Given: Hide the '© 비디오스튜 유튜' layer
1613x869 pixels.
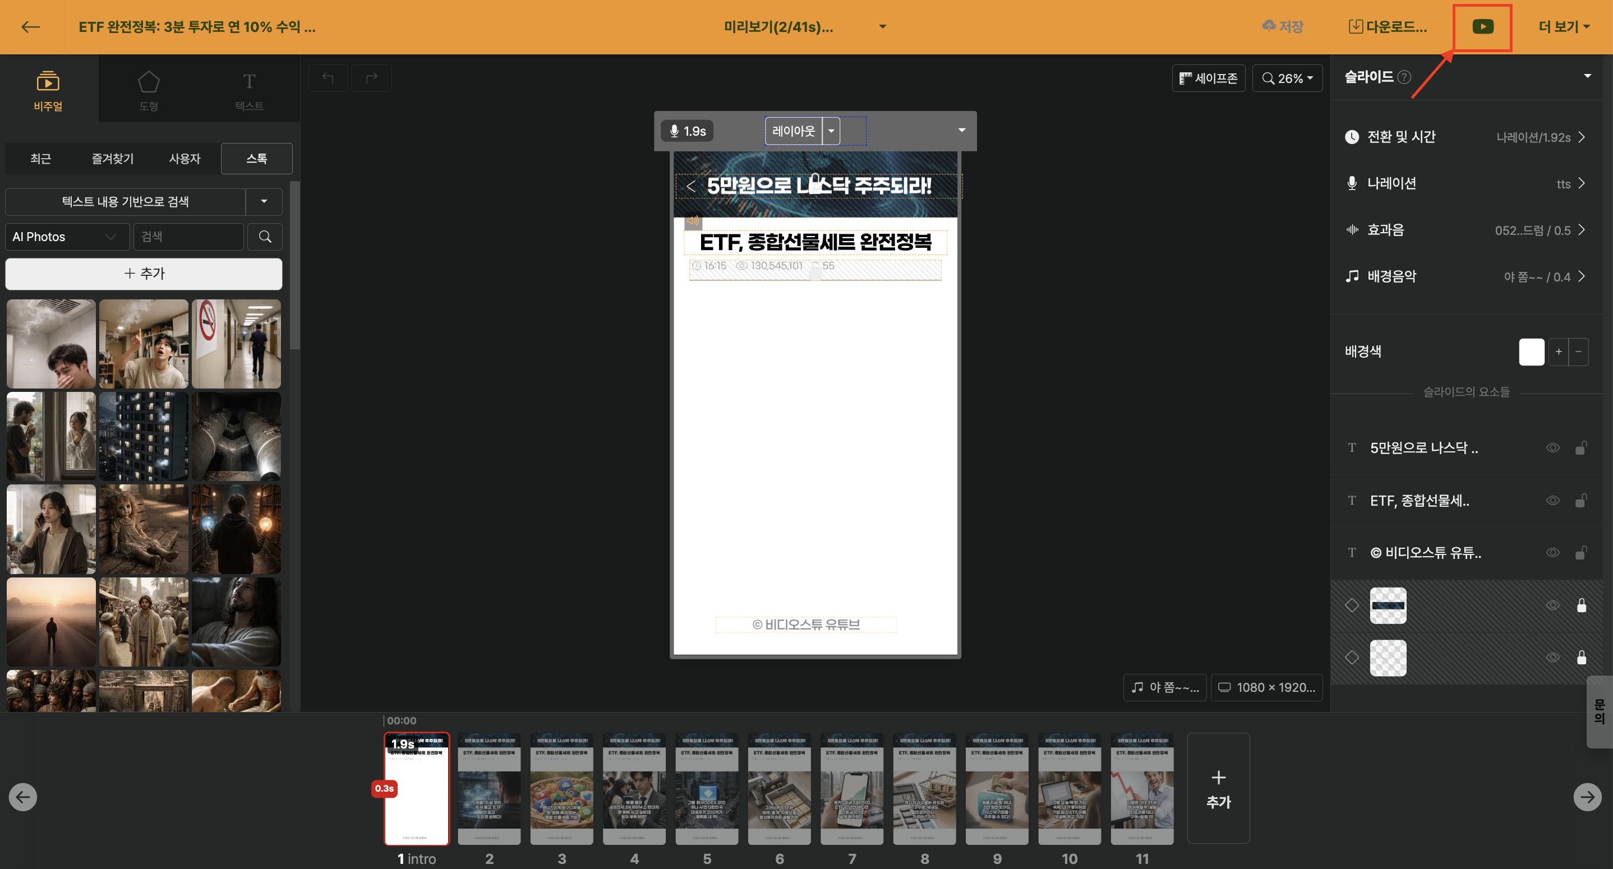Looking at the screenshot, I should pos(1552,552).
